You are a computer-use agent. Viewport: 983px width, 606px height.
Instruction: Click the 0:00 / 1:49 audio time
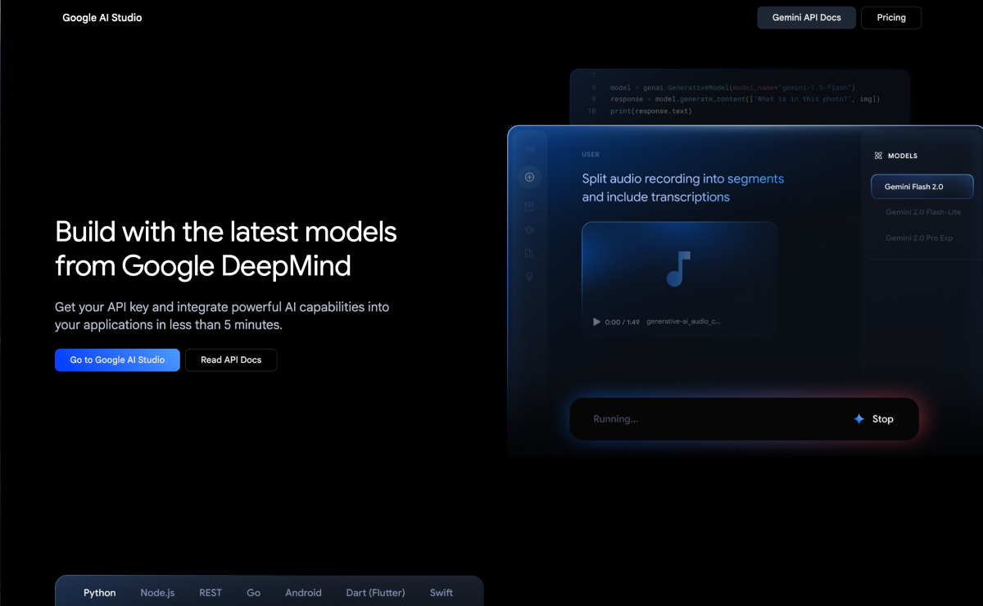[623, 322]
